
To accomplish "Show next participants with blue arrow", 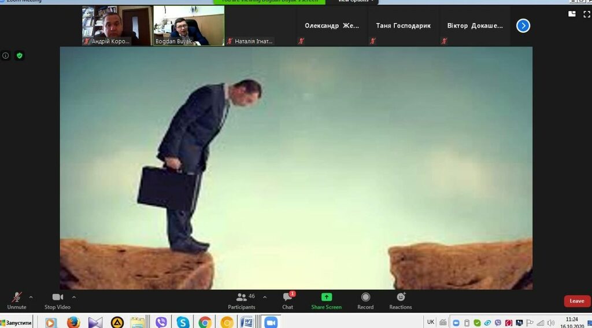I will click(x=523, y=25).
